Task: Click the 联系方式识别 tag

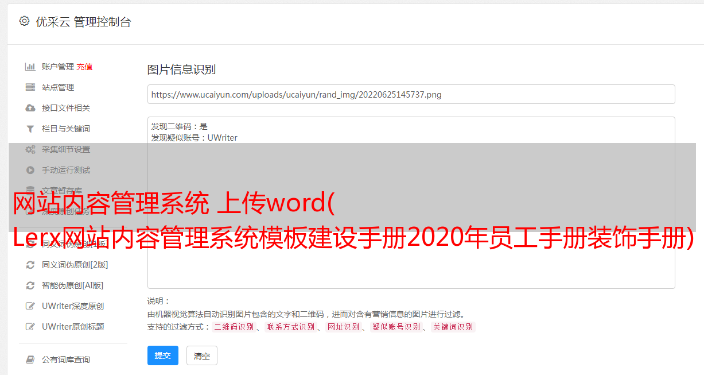Action: tap(290, 327)
